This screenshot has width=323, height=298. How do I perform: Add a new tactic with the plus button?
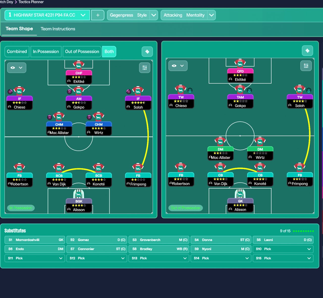(x=98, y=15)
